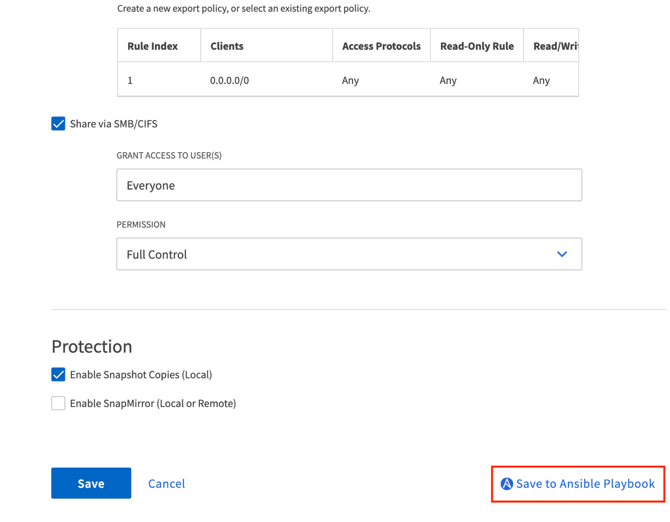Click the Ansible logo icon
The height and width of the screenshot is (522, 670).
tap(507, 484)
